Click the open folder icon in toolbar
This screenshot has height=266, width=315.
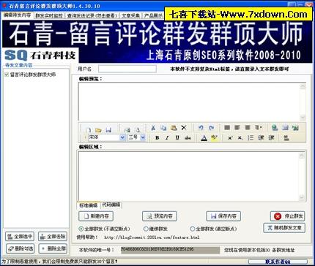(98, 130)
